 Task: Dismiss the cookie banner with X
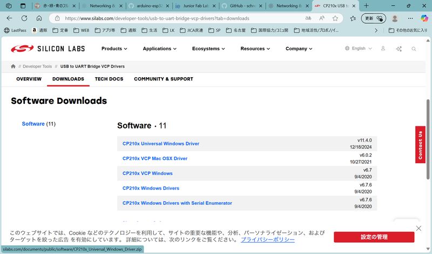[x=418, y=229]
